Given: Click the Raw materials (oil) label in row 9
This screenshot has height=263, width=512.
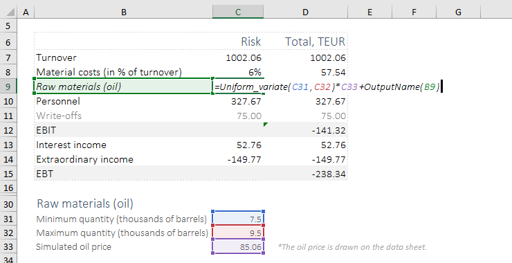Looking at the screenshot, I should pos(78,87).
